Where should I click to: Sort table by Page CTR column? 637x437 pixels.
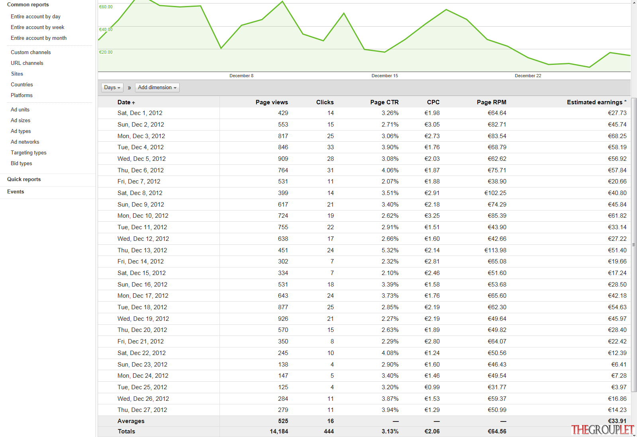(384, 102)
